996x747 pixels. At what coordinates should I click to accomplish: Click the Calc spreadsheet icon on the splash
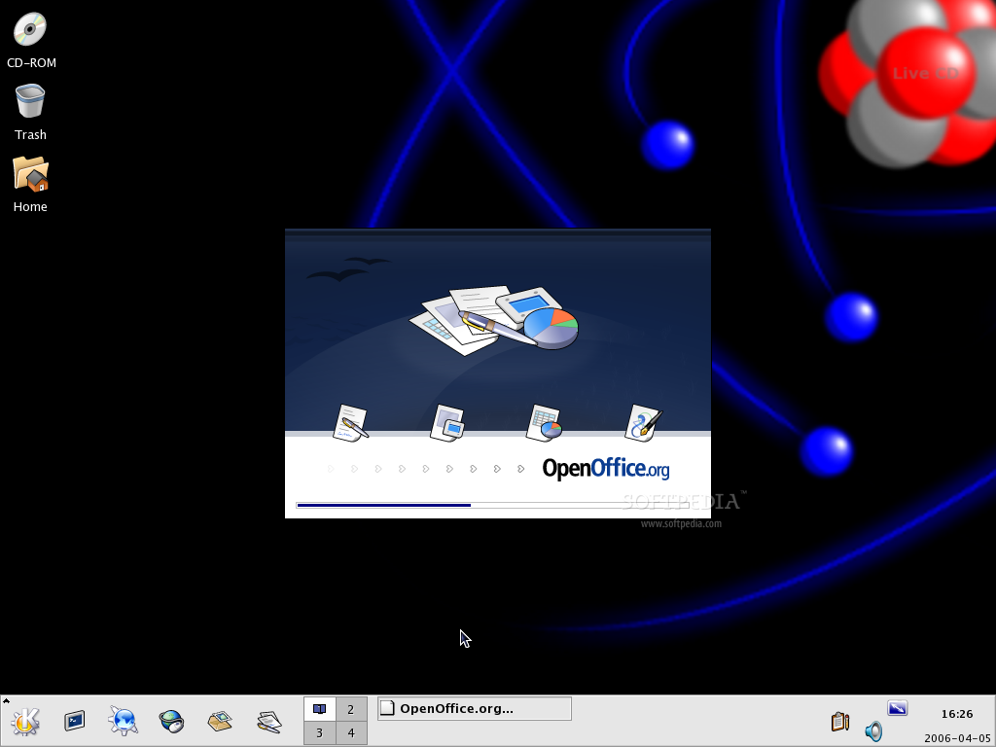coord(545,422)
